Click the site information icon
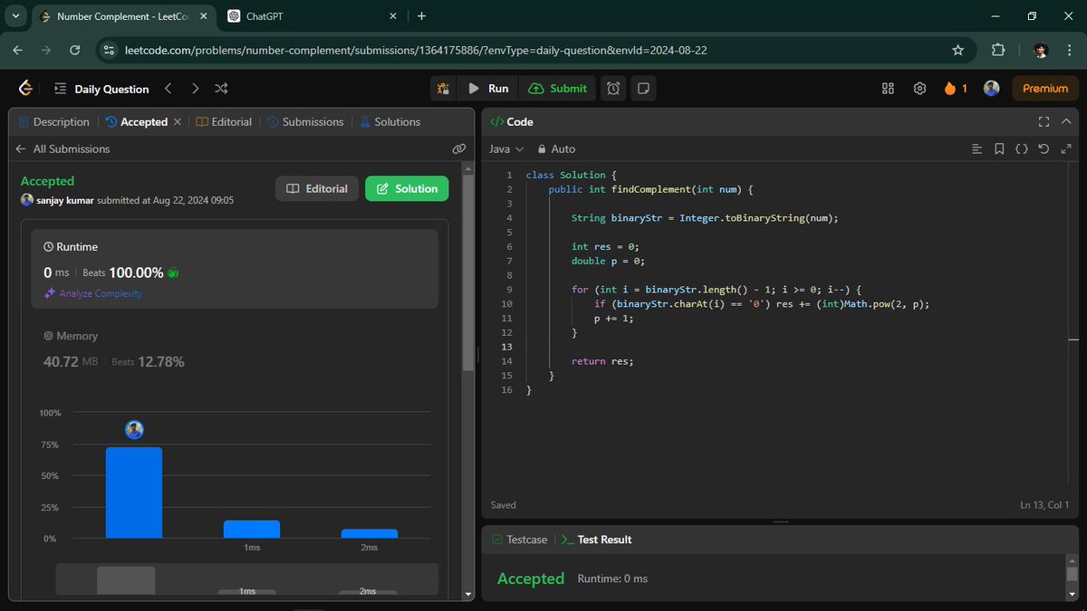 pyautogui.click(x=108, y=51)
